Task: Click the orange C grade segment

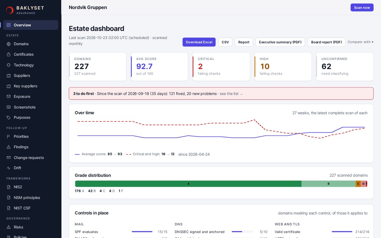Action: coord(358,184)
